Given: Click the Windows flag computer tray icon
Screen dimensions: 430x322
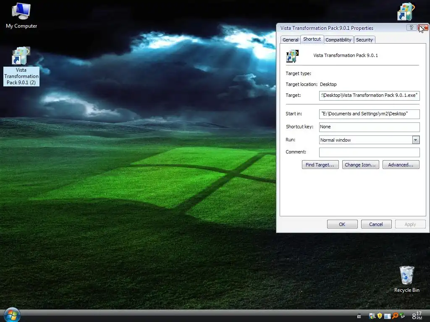Looking at the screenshot, I should (372, 316).
